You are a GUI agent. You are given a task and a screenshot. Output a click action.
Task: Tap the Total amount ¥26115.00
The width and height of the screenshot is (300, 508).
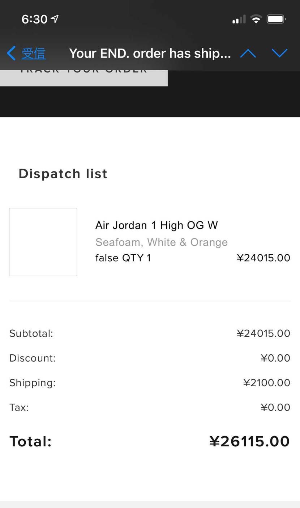(249, 441)
